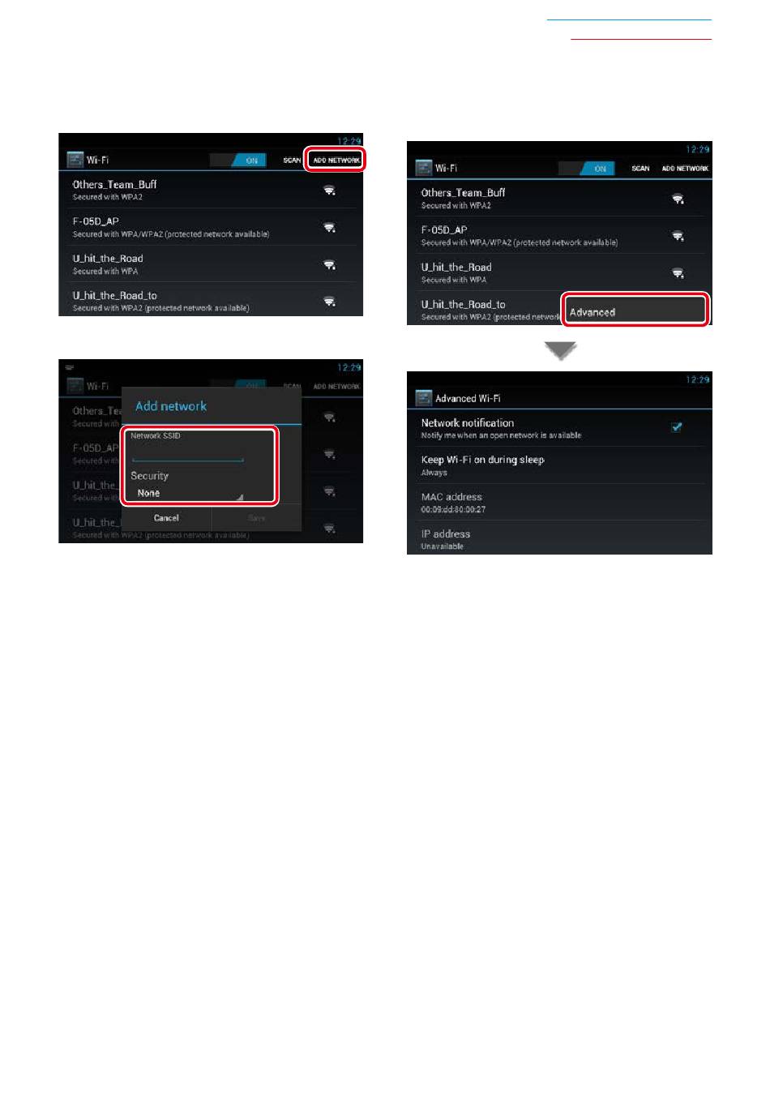Open the Security dropdown showing None
This screenshot has width=770, height=1114.
pyautogui.click(x=188, y=493)
